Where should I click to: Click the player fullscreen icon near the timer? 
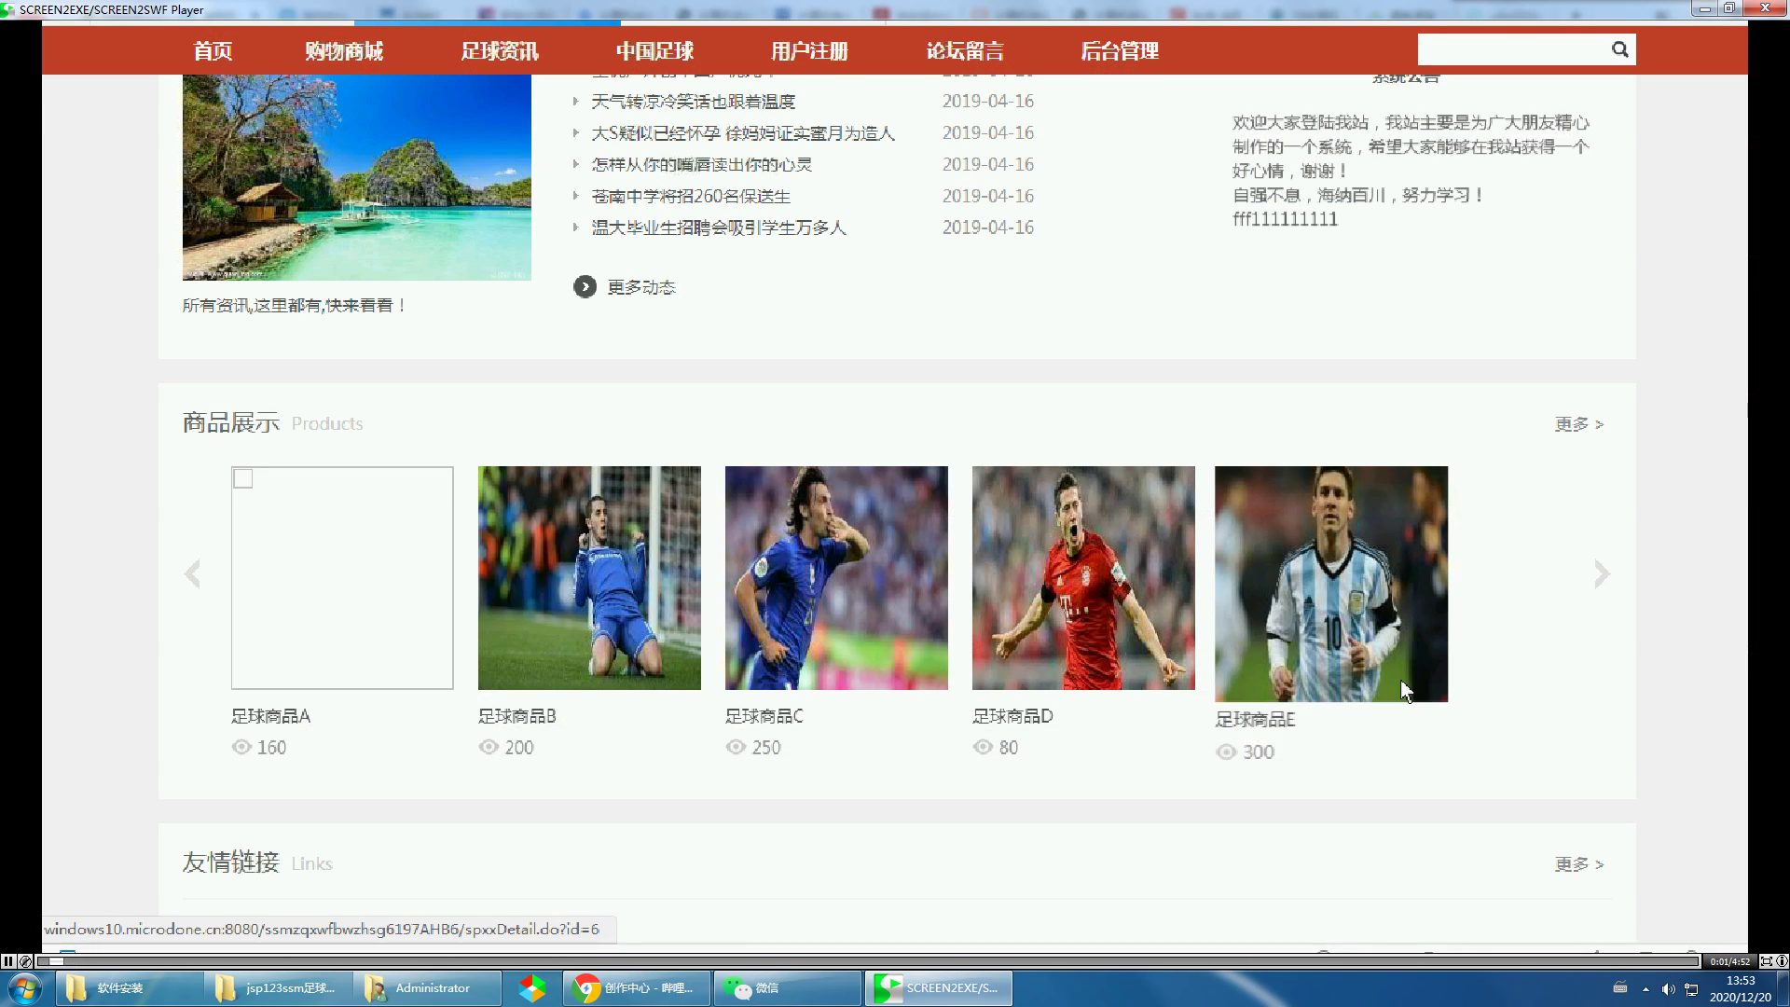pos(1766,961)
